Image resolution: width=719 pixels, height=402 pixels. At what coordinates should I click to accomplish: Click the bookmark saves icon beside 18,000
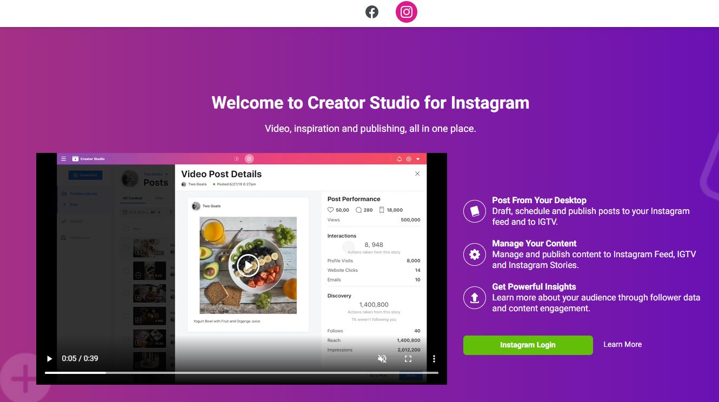point(382,210)
